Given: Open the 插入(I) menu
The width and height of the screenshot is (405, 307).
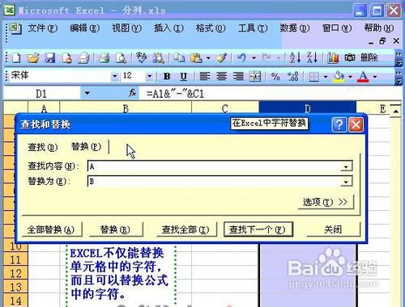Looking at the screenshot, I should tap(168, 28).
